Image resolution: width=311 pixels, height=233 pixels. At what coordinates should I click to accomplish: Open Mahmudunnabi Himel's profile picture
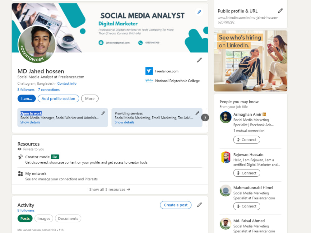[225, 190]
